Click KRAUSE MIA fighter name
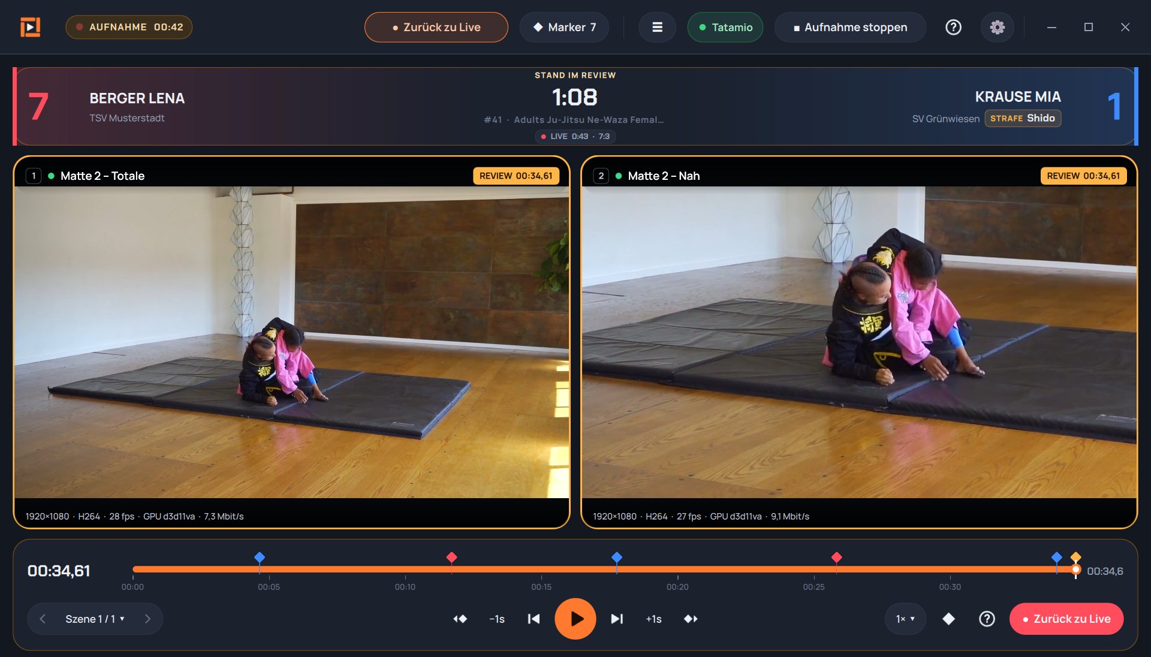The width and height of the screenshot is (1151, 657). [1018, 97]
